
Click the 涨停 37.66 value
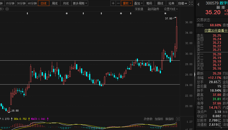[x=217, y=103]
